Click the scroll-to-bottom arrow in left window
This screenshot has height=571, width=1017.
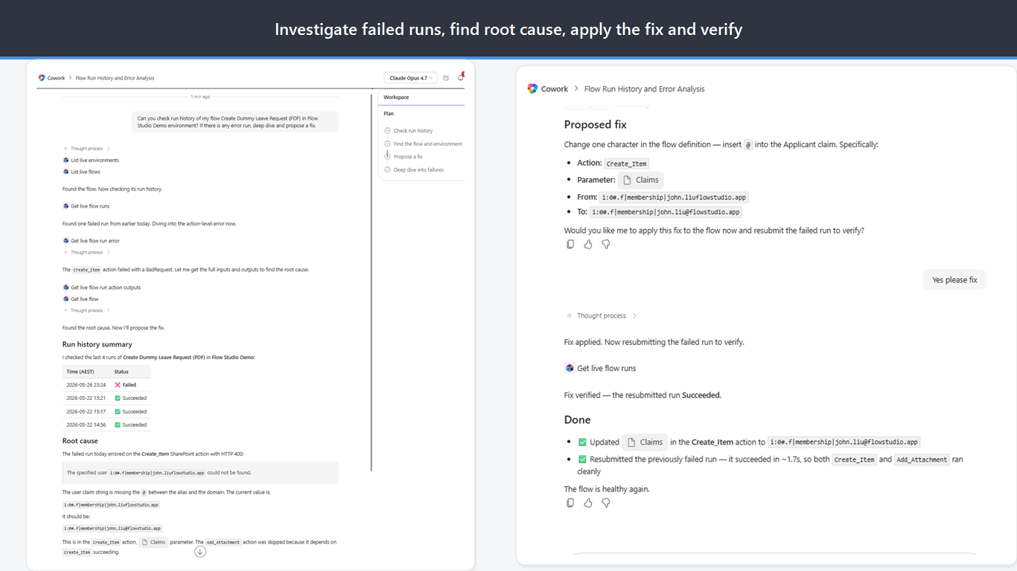point(200,552)
